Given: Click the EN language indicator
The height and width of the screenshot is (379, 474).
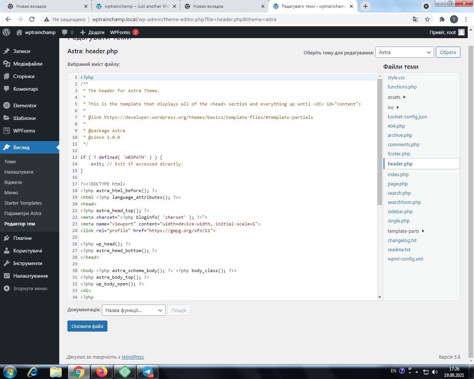Looking at the screenshot, I should [393, 370].
